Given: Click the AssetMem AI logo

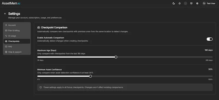Looking at the screenshot, I should 11,4.
